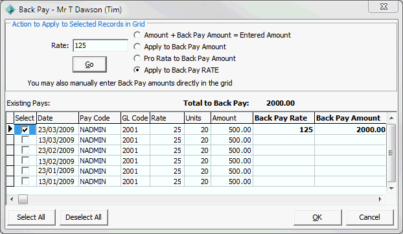
Task: Click the Back Pay Rate column header
Action: click(x=284, y=118)
